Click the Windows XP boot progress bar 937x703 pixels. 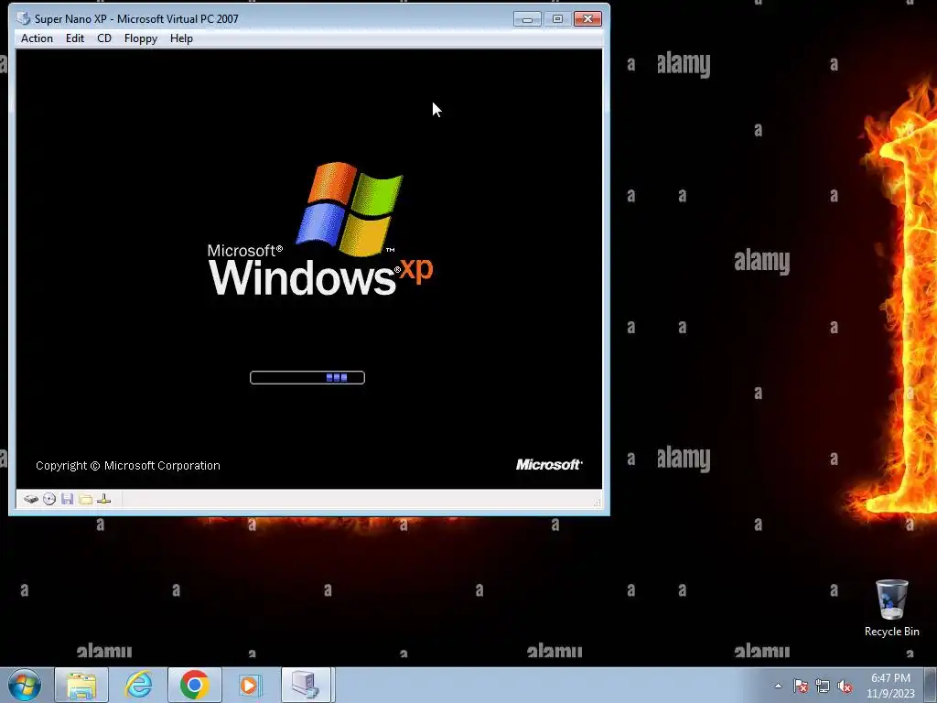(x=307, y=377)
